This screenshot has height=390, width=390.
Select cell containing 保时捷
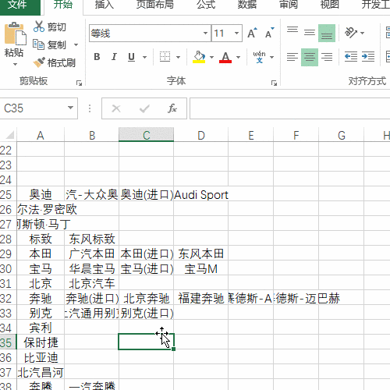[41, 342]
